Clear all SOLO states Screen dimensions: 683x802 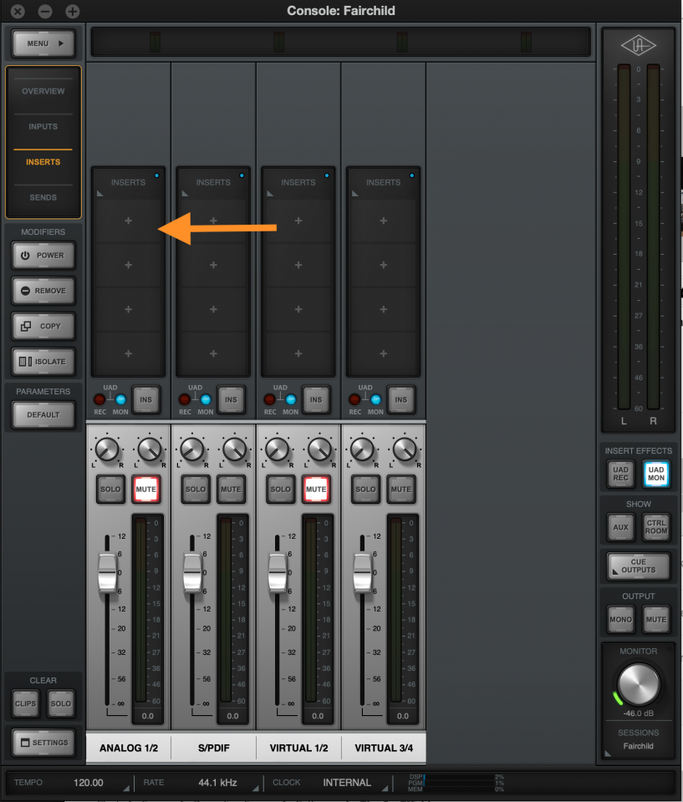click(61, 703)
